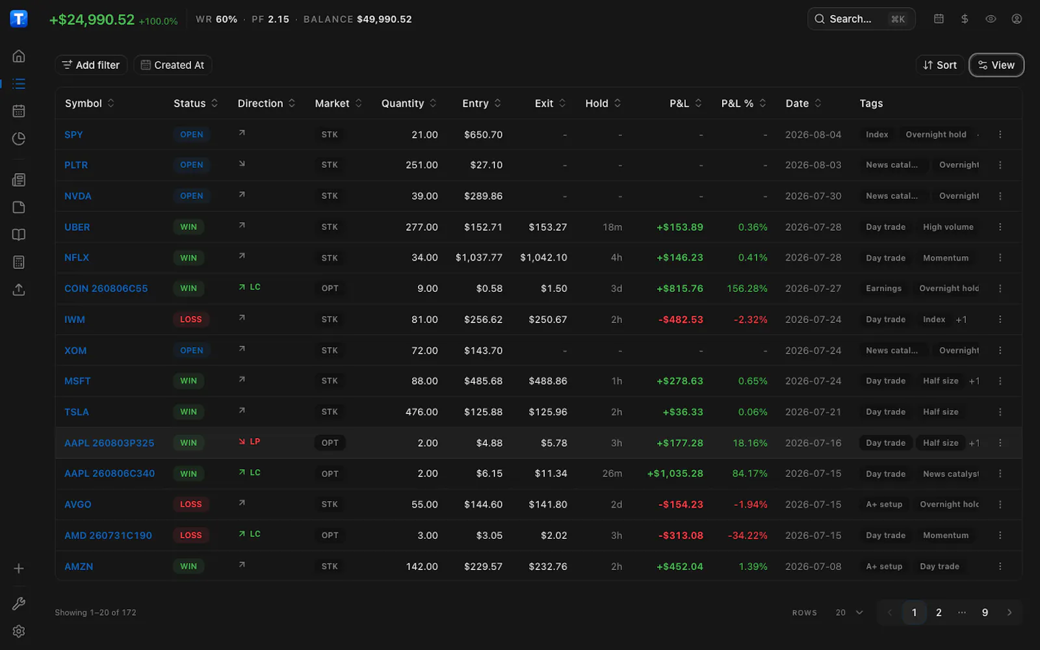Viewport: 1040px width, 650px height.
Task: Click the High volume tag in UBER row
Action: [948, 227]
